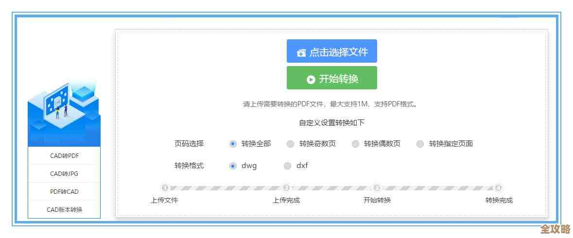This screenshot has width=573, height=238.
Task: Go to PDF转CAD sidebar item
Action: 64,192
